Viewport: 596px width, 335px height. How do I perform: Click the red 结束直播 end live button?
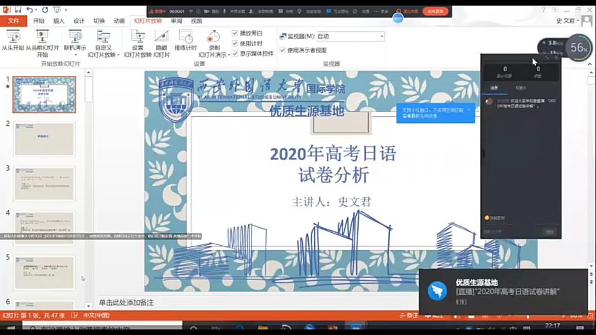coord(435,11)
